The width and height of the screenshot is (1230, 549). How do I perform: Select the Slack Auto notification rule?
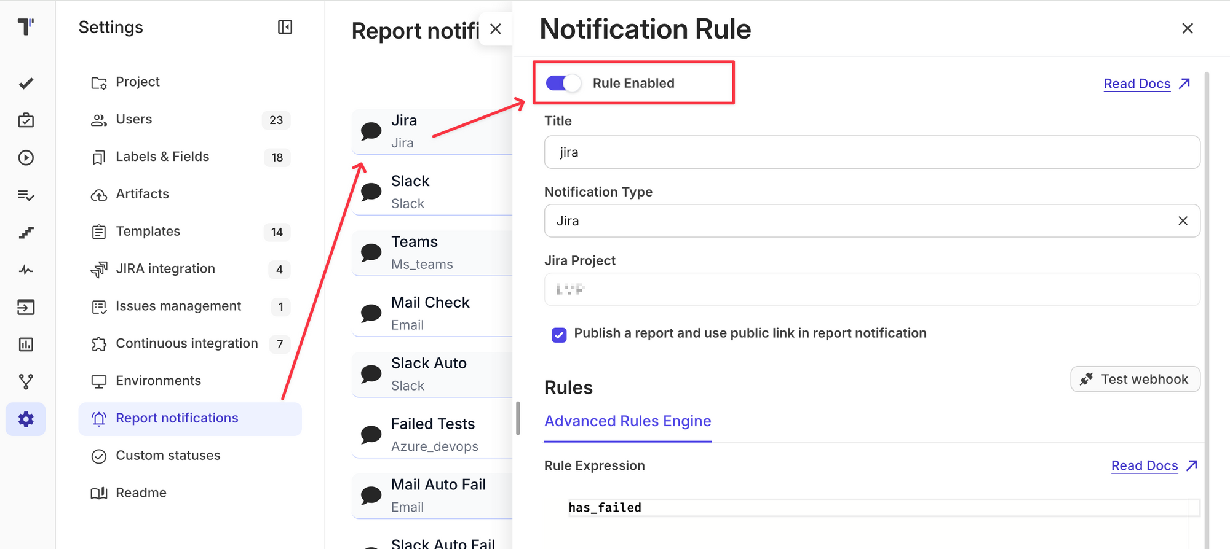click(x=429, y=373)
